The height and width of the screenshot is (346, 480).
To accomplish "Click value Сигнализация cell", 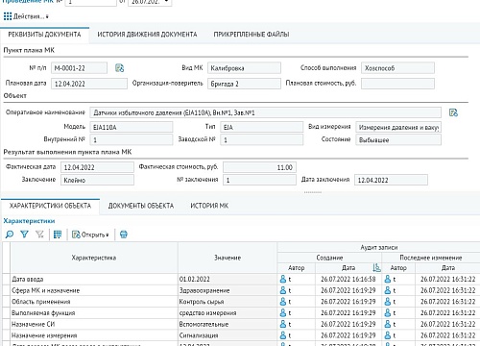I will pyautogui.click(x=228, y=335).
